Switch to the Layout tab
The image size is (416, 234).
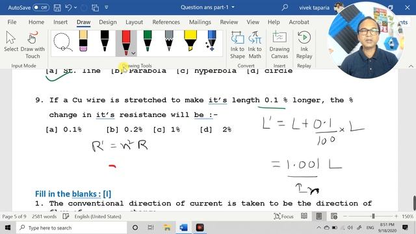coord(134,22)
